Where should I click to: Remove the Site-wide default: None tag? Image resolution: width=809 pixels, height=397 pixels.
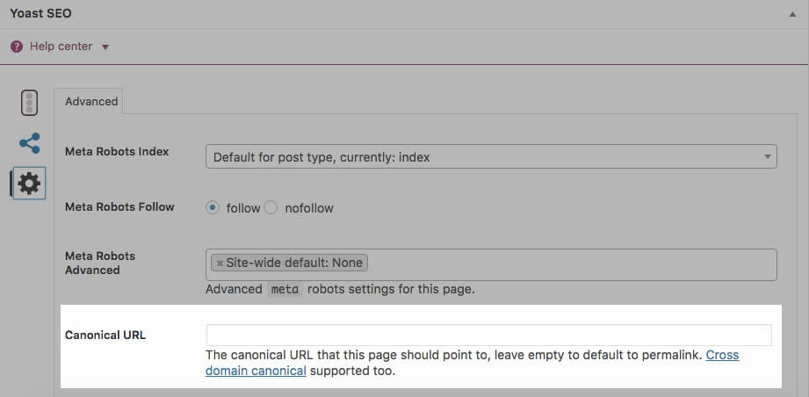pos(220,263)
